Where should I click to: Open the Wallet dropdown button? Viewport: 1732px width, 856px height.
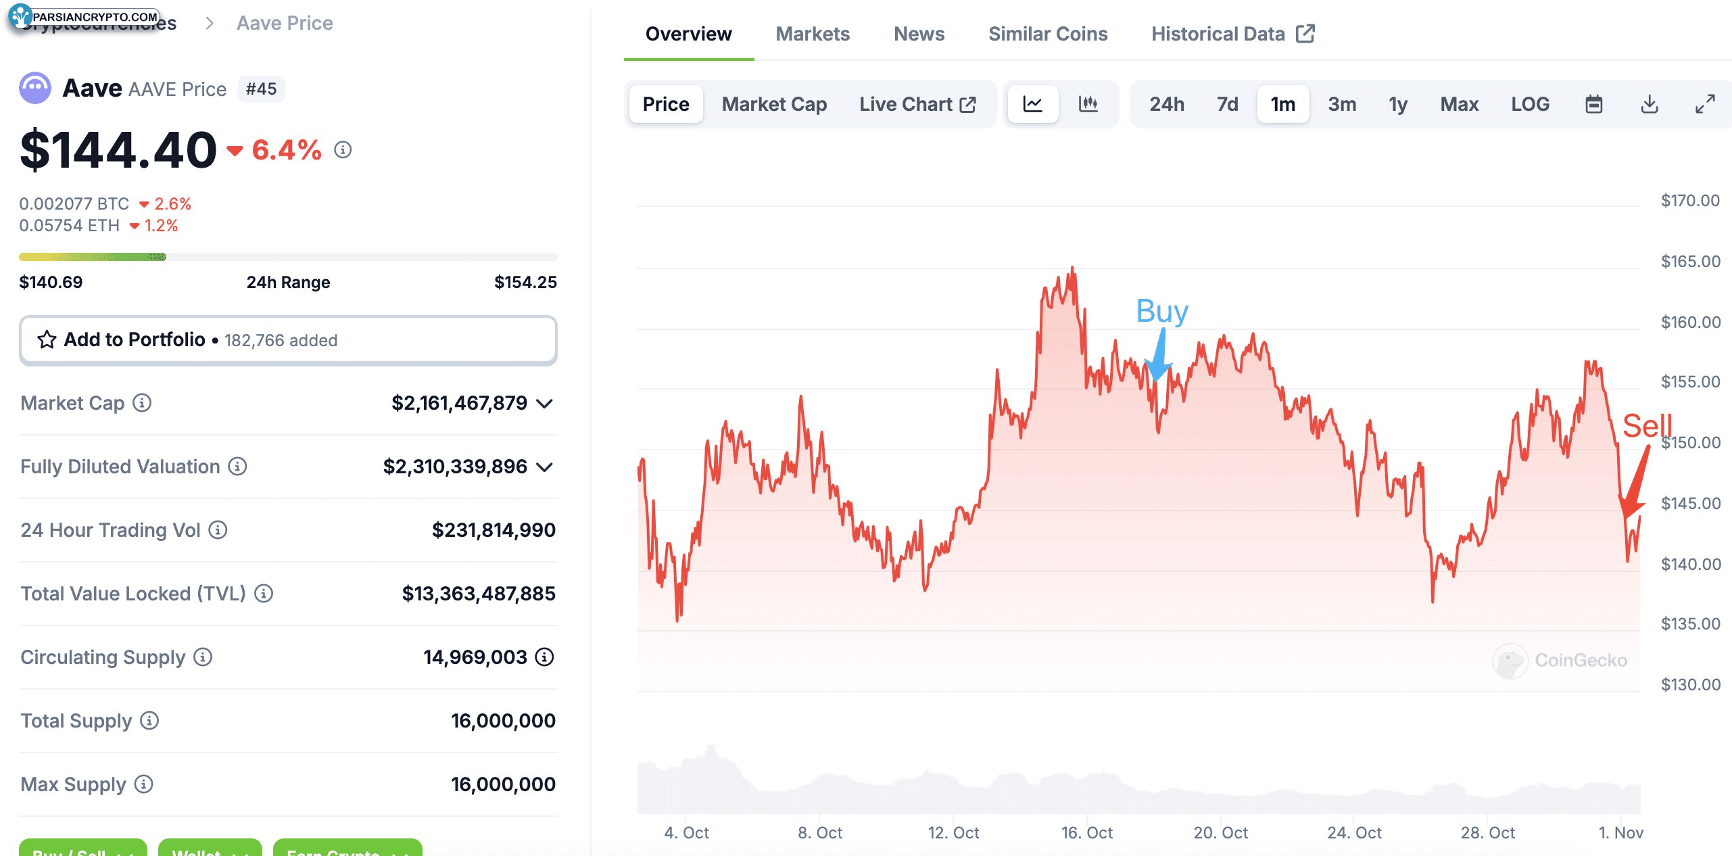(x=210, y=848)
